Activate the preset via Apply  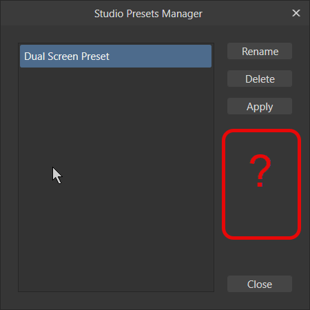tap(260, 106)
